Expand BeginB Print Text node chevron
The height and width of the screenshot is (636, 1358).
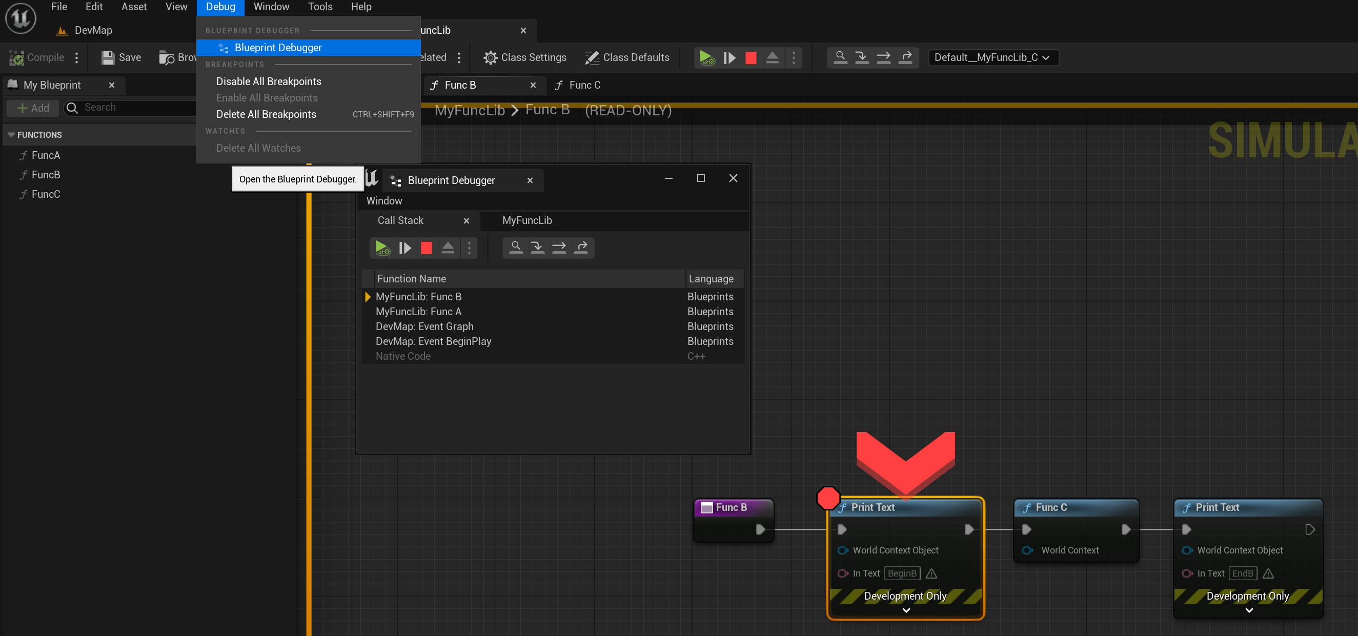906,610
